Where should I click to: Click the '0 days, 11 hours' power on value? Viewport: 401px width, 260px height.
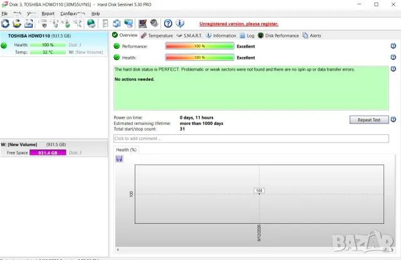click(x=196, y=117)
